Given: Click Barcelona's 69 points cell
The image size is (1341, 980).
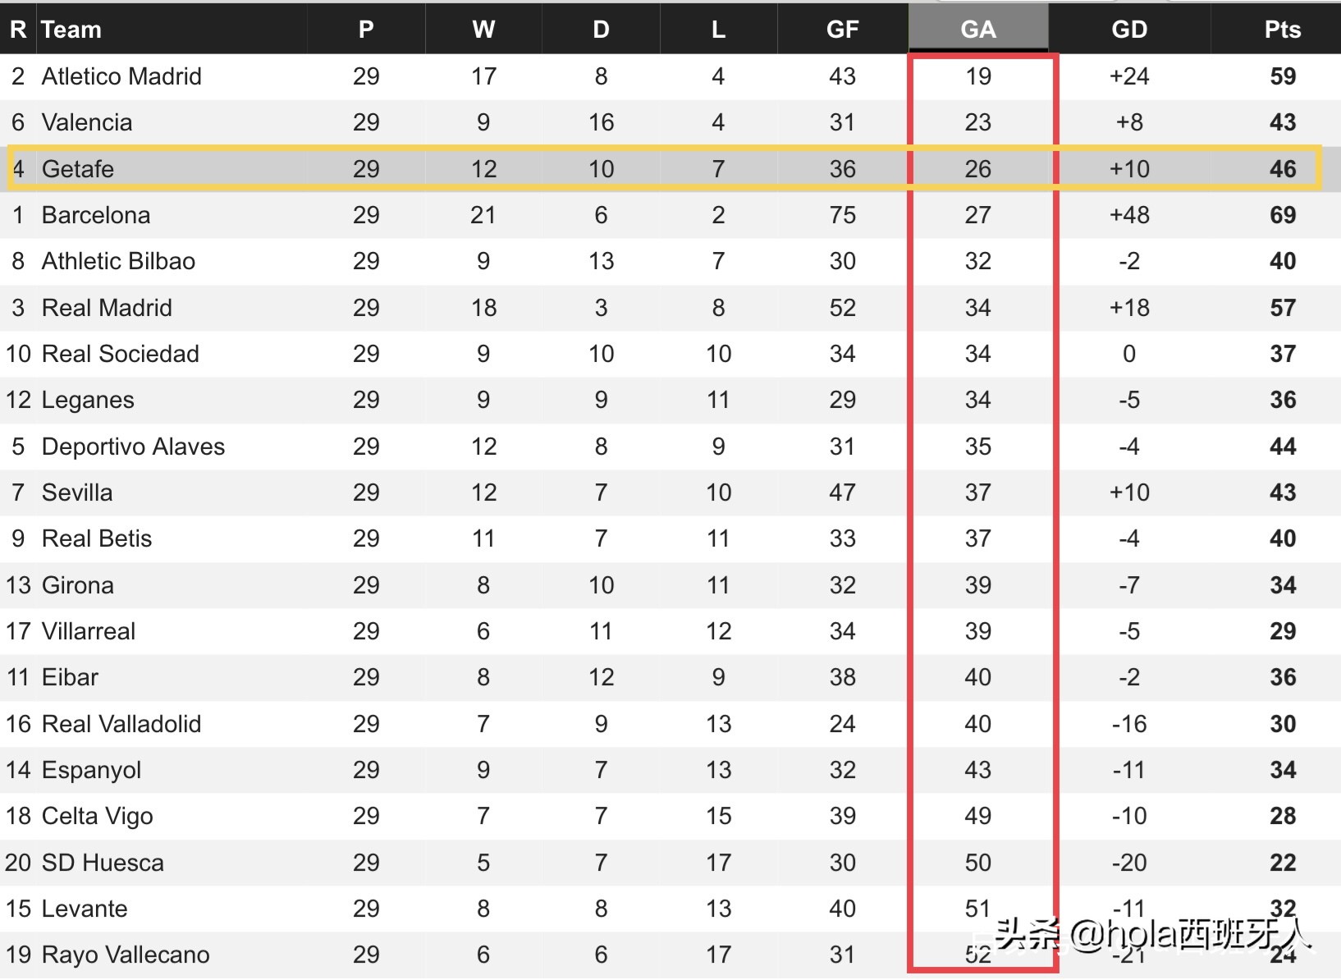Looking at the screenshot, I should [x=1283, y=215].
